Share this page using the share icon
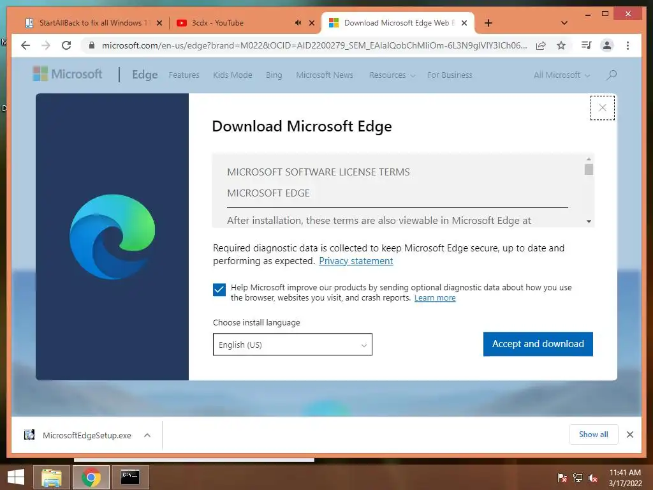Image resolution: width=653 pixels, height=490 pixels. pyautogui.click(x=541, y=45)
